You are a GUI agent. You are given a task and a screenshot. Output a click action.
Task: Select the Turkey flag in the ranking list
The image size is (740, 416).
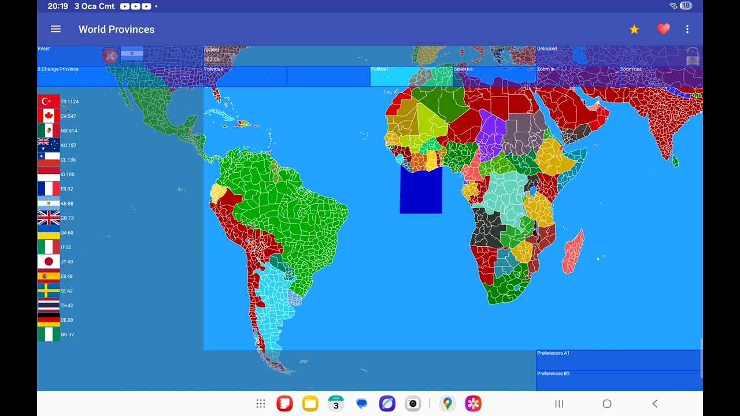[x=49, y=102]
